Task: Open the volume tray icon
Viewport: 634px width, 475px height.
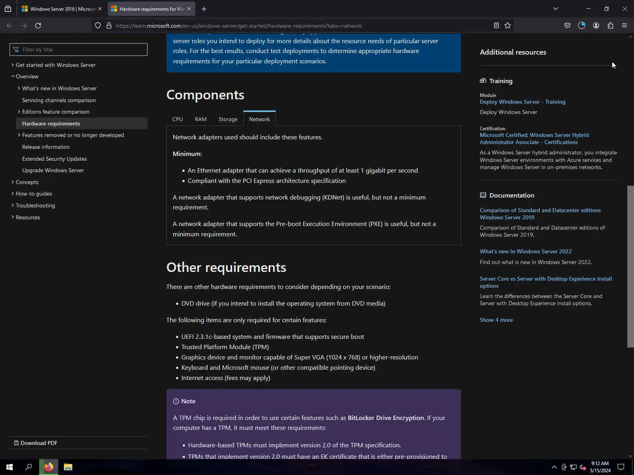Action: 583,467
